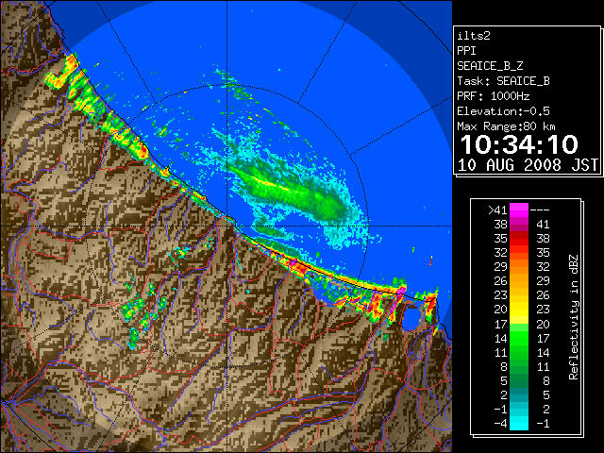Click the '32' label right of the color bar
The height and width of the screenshot is (453, 604).
pos(543,267)
